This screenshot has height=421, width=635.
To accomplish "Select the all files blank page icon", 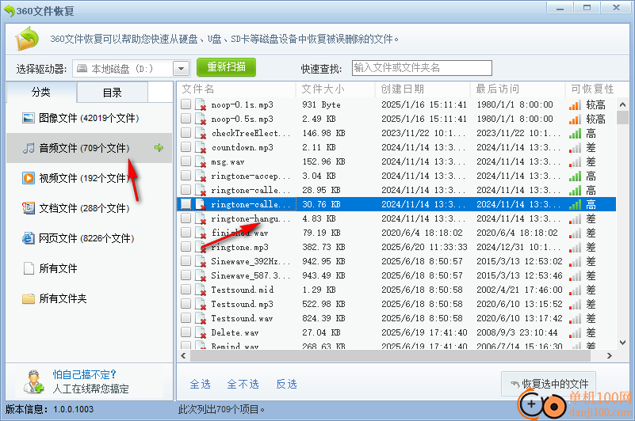I will (x=29, y=268).
